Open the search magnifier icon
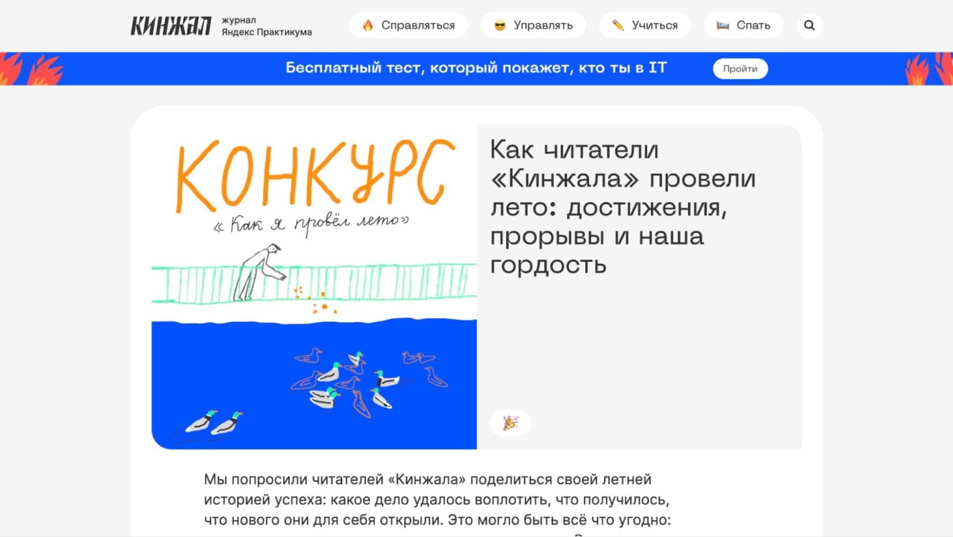 [x=809, y=26]
